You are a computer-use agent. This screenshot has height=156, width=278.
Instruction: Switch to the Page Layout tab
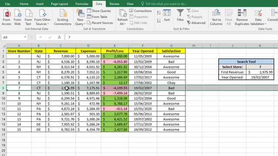coord(60,4)
